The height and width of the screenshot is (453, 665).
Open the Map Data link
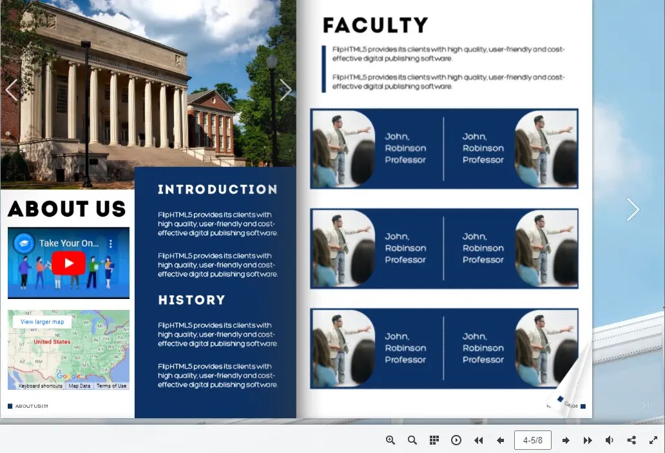pyautogui.click(x=79, y=386)
